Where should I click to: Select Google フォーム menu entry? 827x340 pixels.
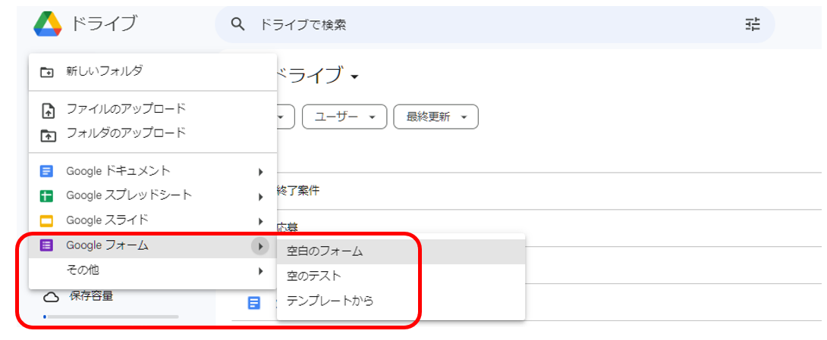point(153,245)
